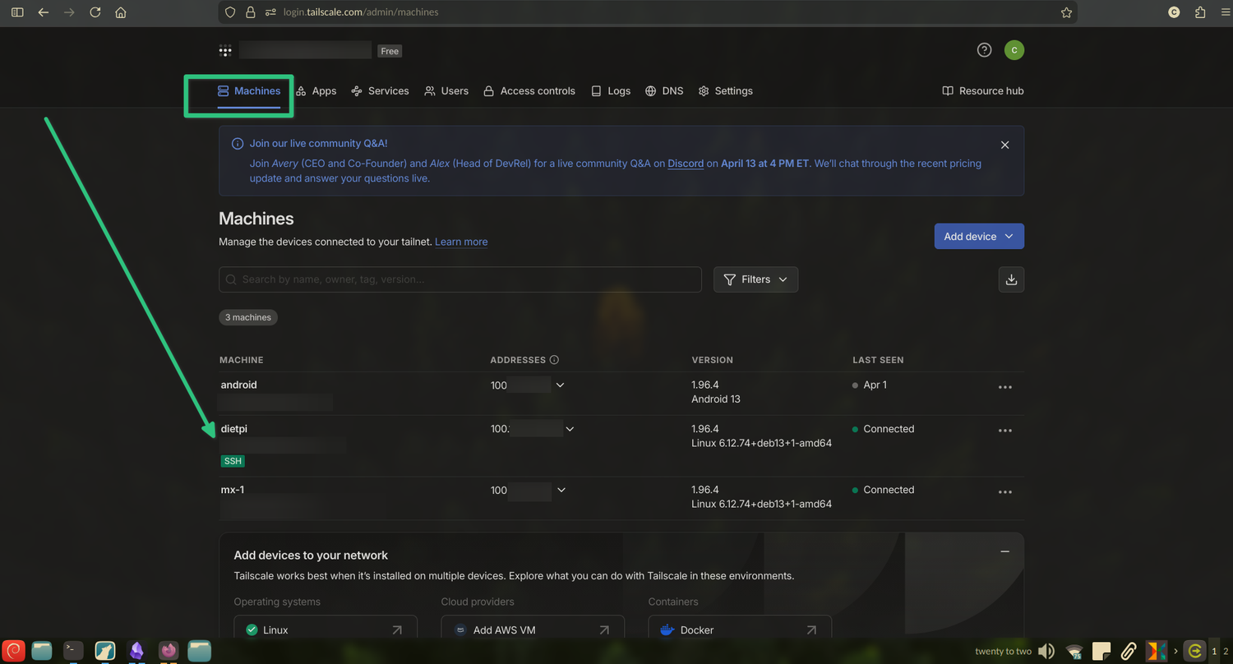Open the browser extensions puzzle icon
This screenshot has width=1233, height=664.
click(x=1200, y=12)
